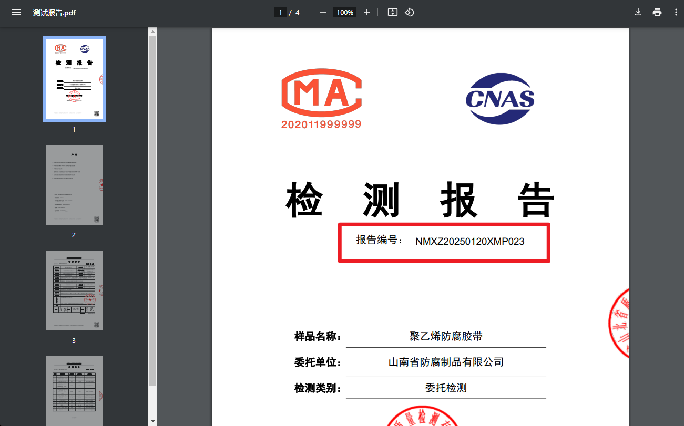Open the sidebar menu
684x426 pixels.
pyautogui.click(x=16, y=12)
